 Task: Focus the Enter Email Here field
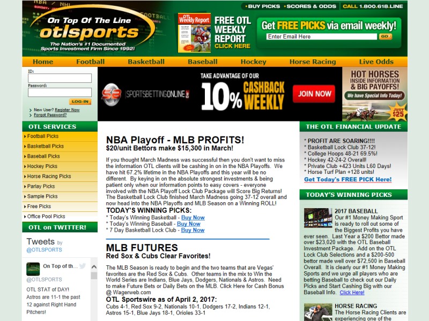pos(321,36)
